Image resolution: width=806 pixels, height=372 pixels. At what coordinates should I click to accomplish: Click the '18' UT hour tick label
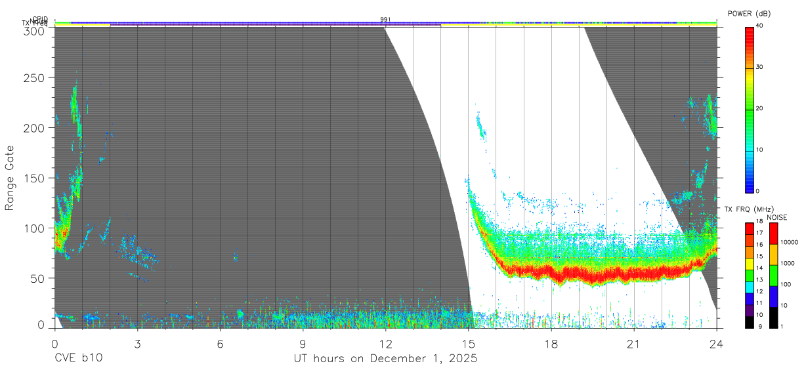[x=551, y=343]
